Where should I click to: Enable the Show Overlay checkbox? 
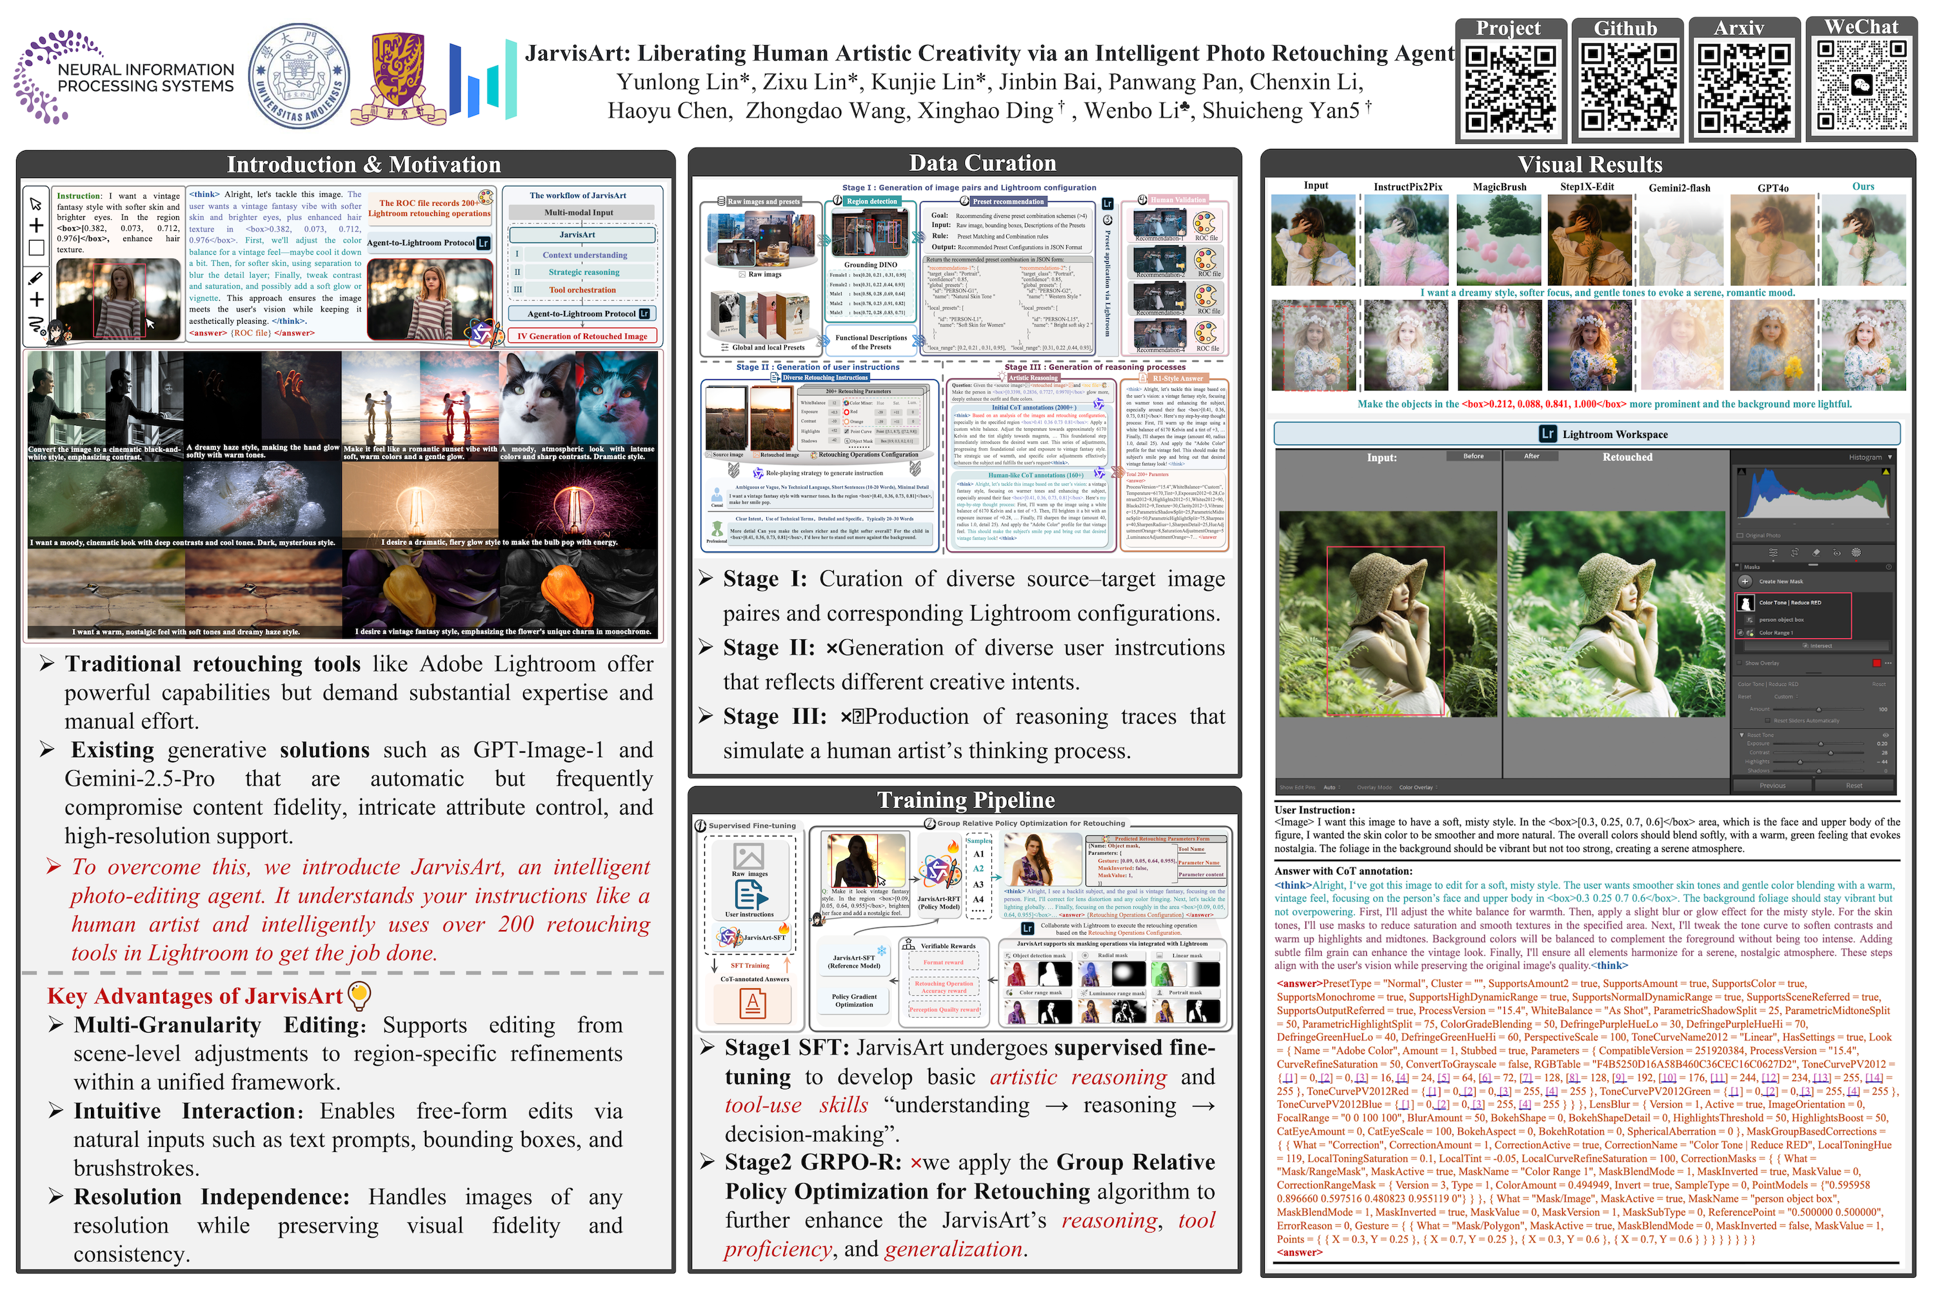pyautogui.click(x=1739, y=663)
